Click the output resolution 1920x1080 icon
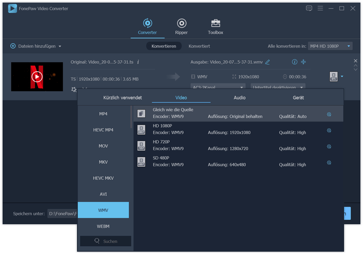 [x=234, y=77]
